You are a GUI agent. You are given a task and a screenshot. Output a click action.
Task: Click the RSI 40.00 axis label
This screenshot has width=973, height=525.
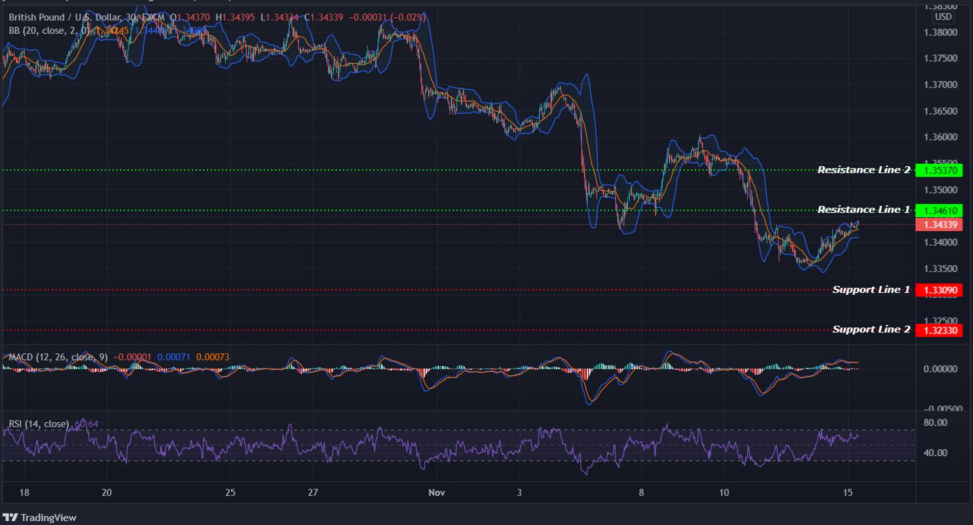click(935, 453)
